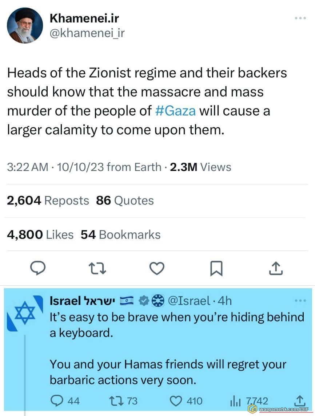The height and width of the screenshot is (416, 315).
Task: Like the Khamenei.ir tweet with heart icon
Action: click(x=157, y=268)
